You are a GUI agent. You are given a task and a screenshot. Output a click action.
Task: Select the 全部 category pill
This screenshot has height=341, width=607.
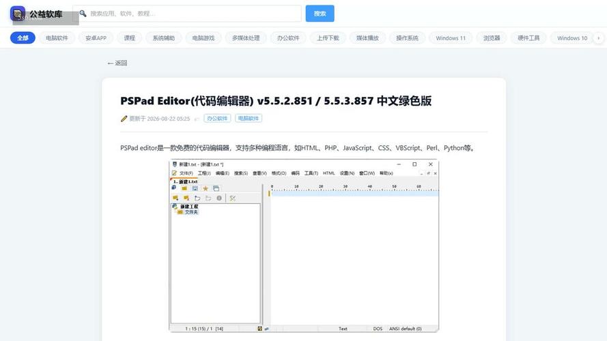pos(23,38)
